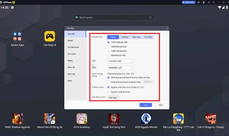Screen dimensions: 229x136
Task: Open Meow! Sen Ơi Đừng Sợ game
Action: pyautogui.click(x=50, y=119)
